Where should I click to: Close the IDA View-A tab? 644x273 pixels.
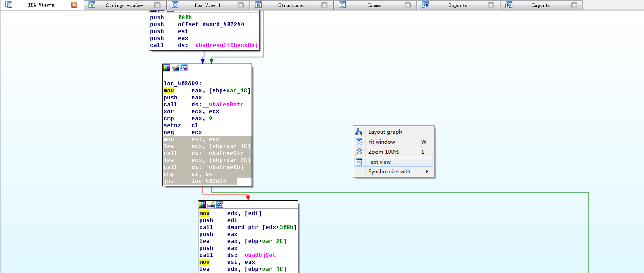(74, 5)
